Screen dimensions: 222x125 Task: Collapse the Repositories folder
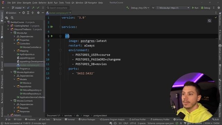pyautogui.click(x=15, y=86)
